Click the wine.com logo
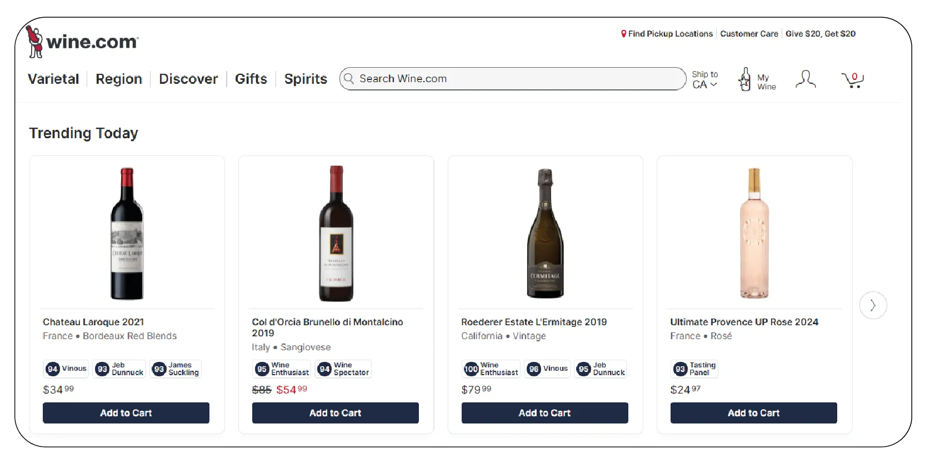 (x=82, y=42)
